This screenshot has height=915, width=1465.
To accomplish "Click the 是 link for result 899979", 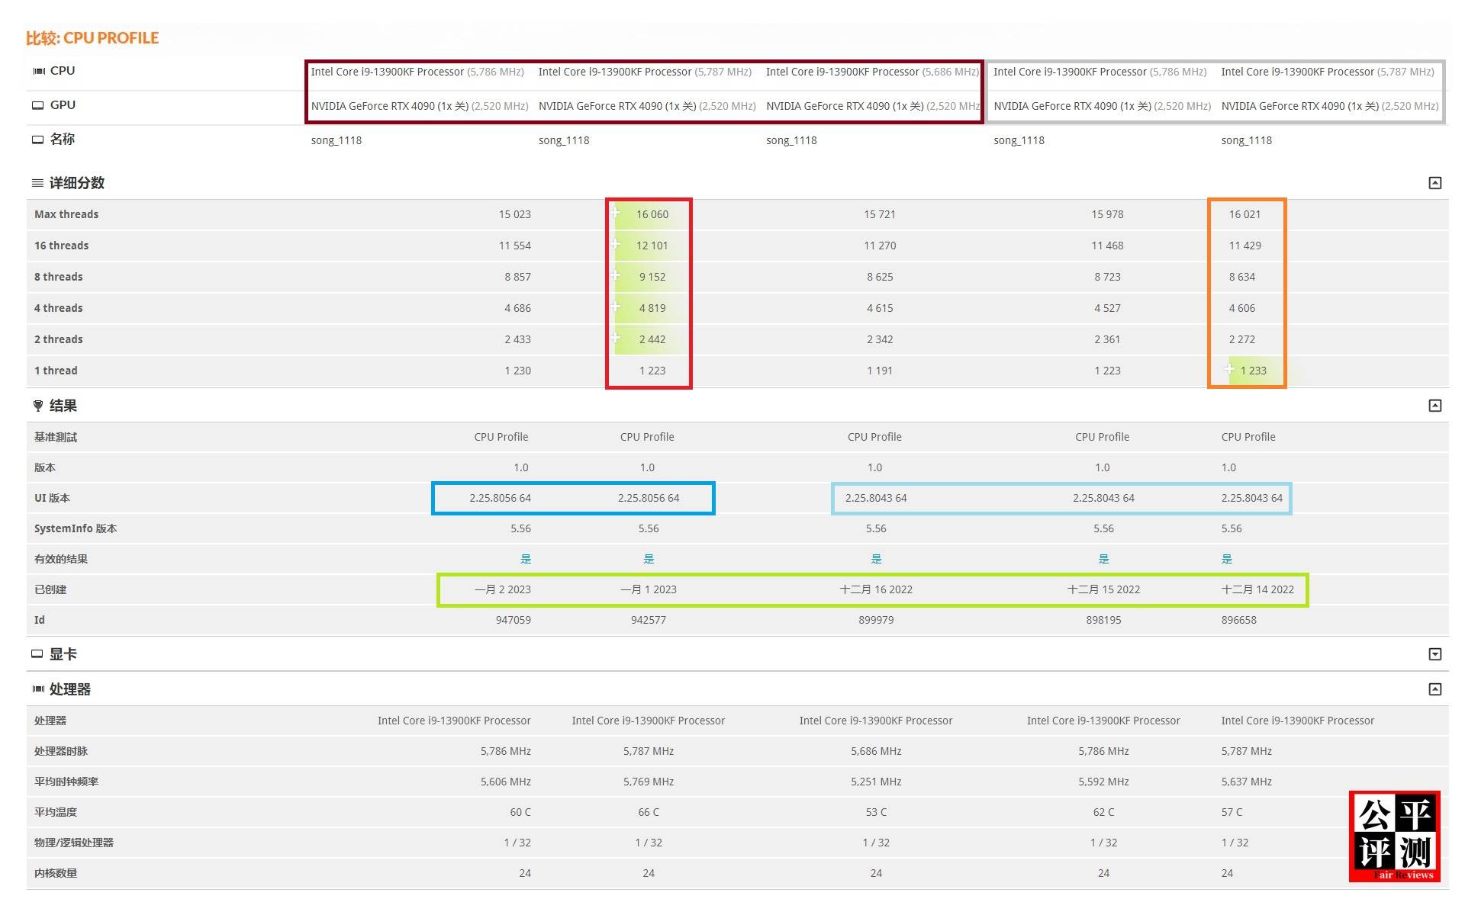I will tap(876, 559).
